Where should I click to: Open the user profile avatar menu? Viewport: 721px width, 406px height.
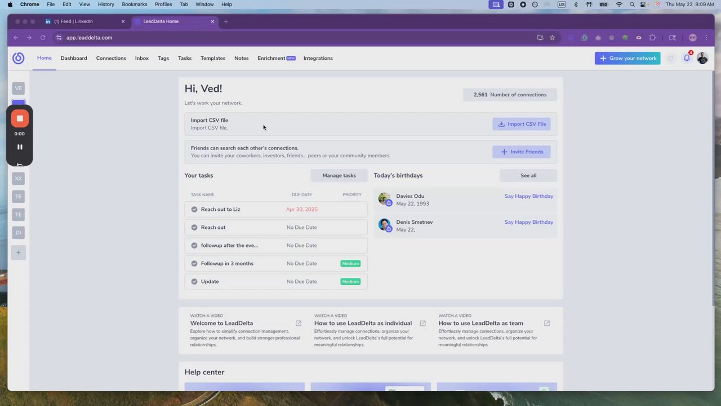pyautogui.click(x=702, y=58)
